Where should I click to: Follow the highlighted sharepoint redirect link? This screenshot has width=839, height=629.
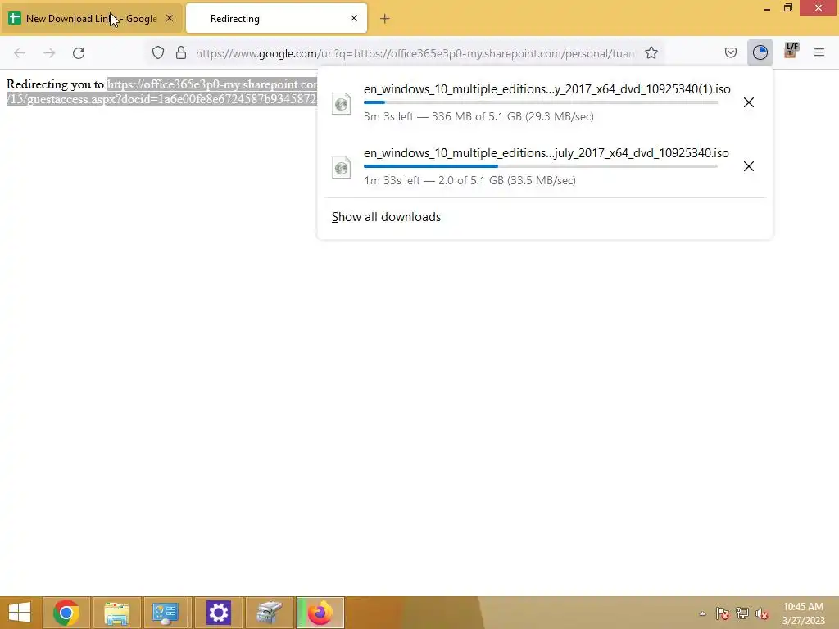click(162, 92)
